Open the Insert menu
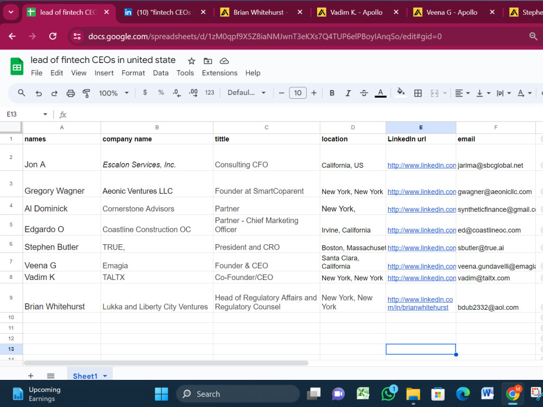Viewport: 543px width, 407px height. 104,73
